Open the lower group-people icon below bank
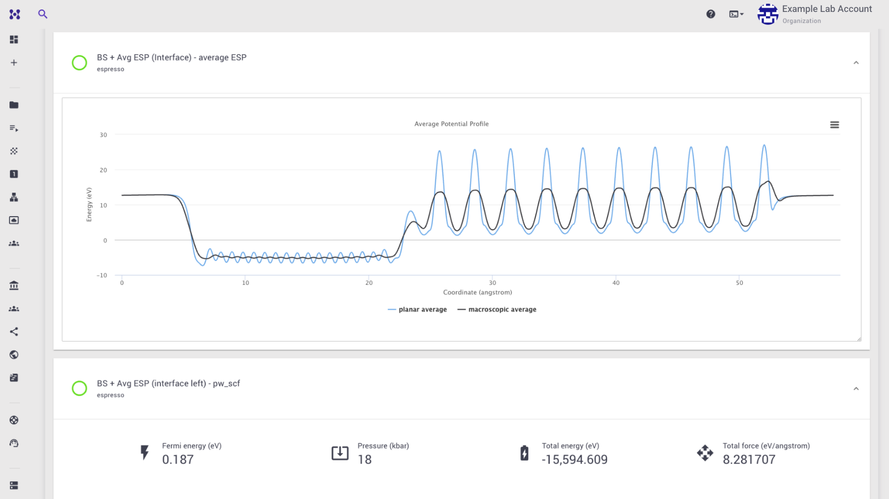This screenshot has width=889, height=499. pyautogui.click(x=14, y=309)
